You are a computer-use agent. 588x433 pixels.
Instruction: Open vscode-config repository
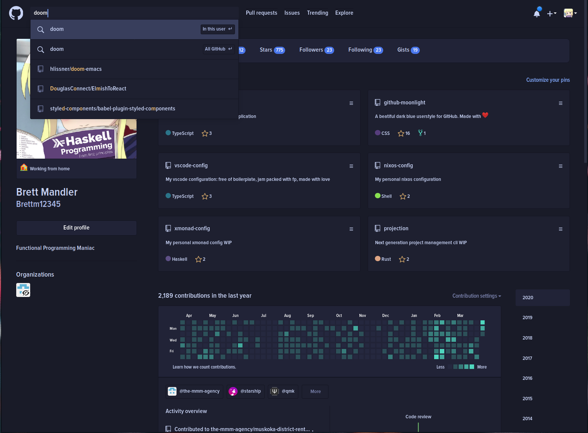click(x=191, y=165)
